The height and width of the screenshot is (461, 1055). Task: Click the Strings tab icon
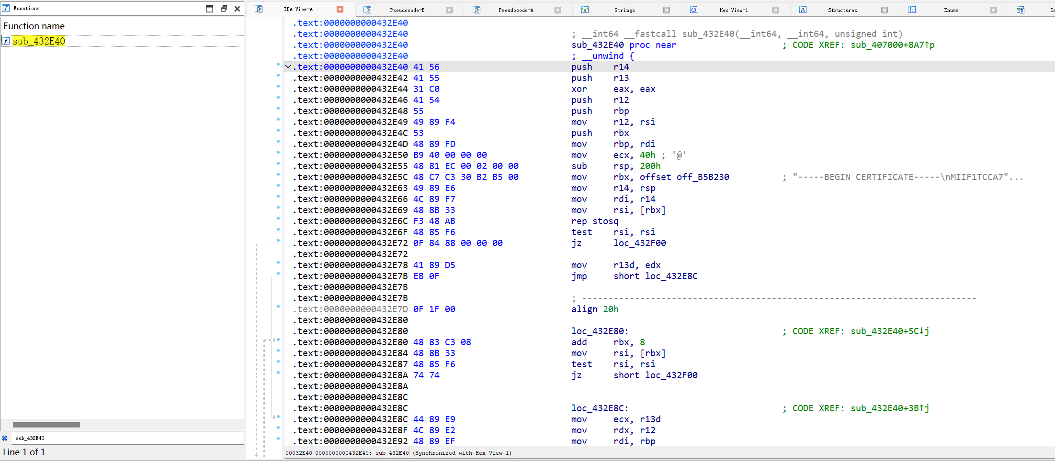(585, 10)
